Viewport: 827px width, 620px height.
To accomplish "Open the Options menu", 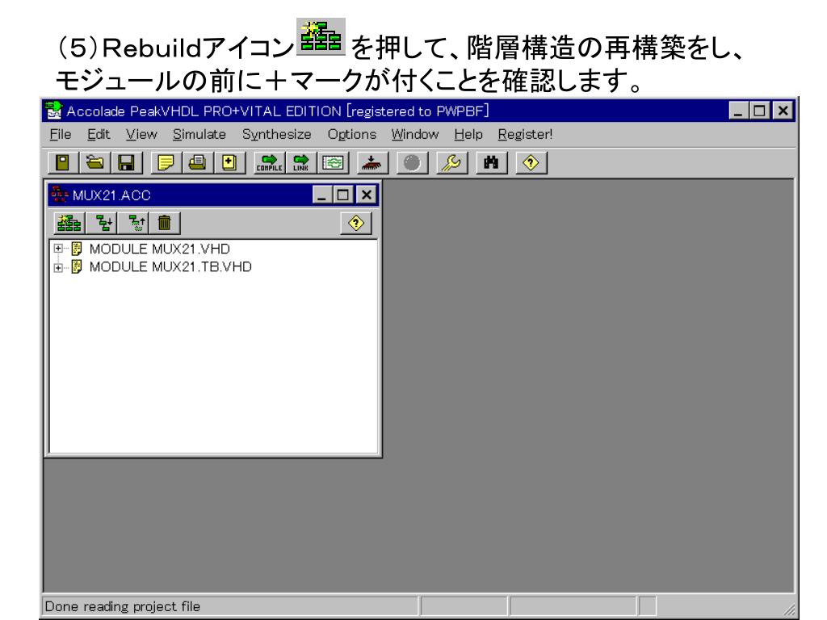I will pyautogui.click(x=352, y=135).
